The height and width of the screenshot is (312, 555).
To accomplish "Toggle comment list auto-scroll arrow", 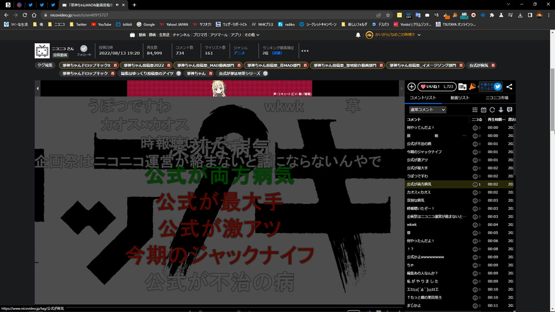I will click(x=501, y=110).
